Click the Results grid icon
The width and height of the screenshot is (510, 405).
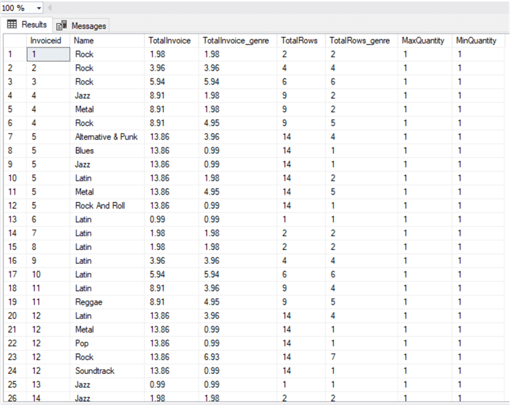pyautogui.click(x=12, y=24)
